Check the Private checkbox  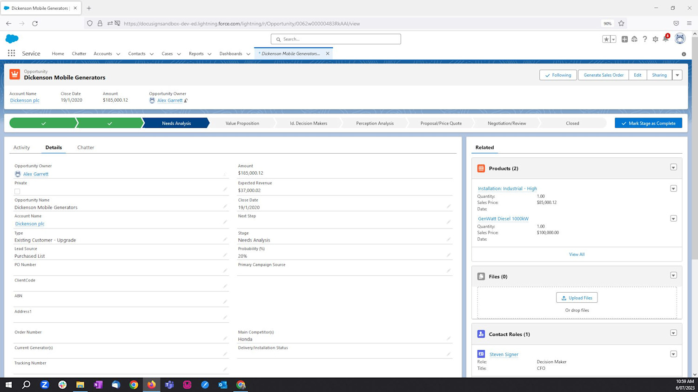click(17, 191)
